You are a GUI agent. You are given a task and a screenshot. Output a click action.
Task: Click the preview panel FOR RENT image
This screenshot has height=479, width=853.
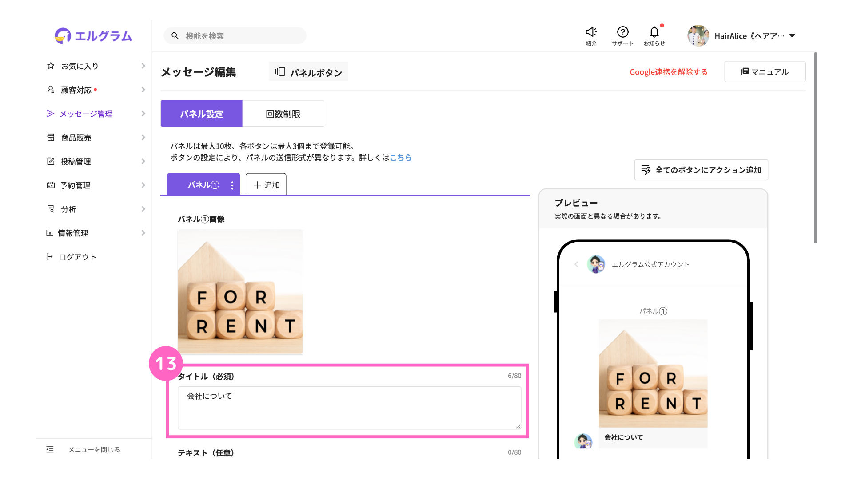pyautogui.click(x=653, y=373)
